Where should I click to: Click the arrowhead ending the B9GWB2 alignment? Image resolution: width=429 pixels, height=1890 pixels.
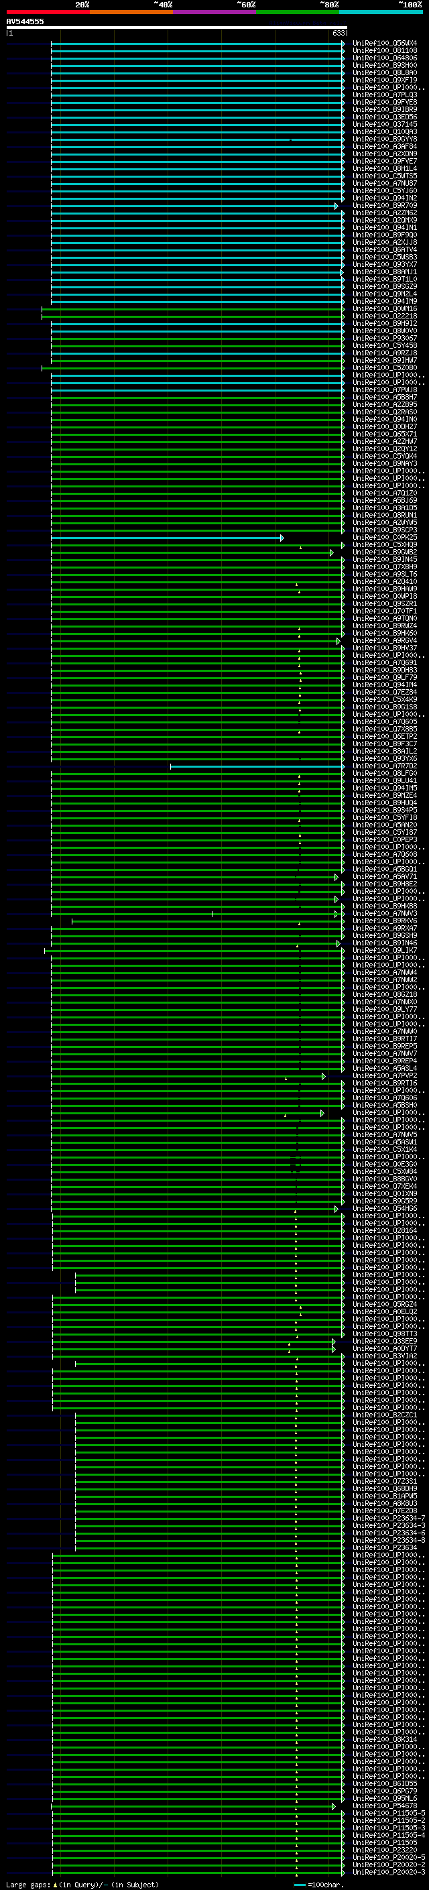[x=331, y=552]
